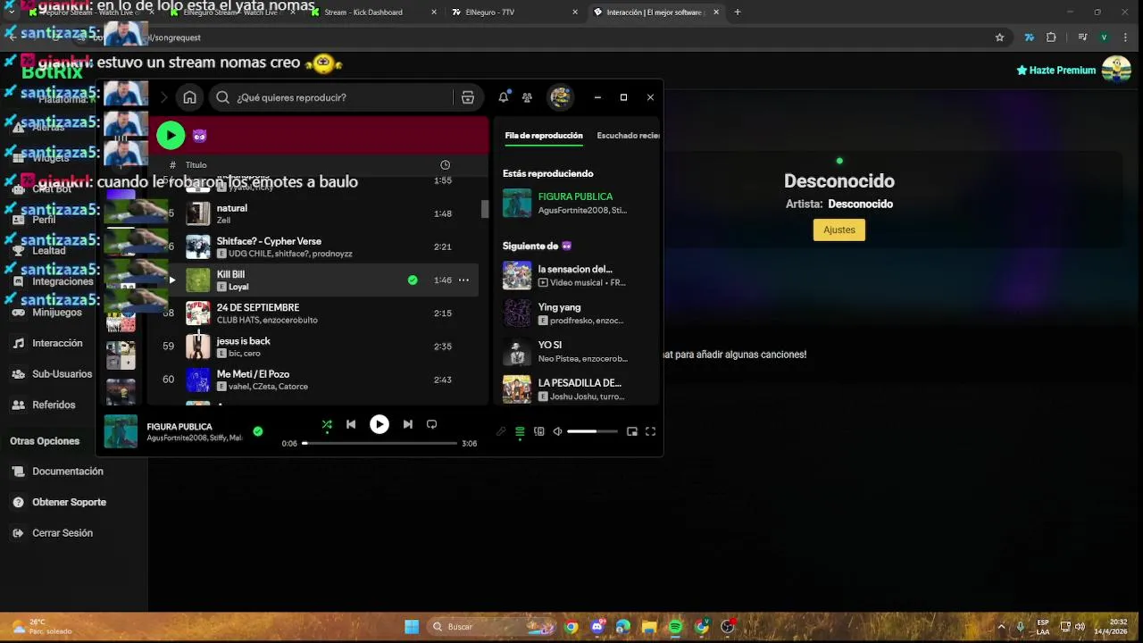
Task: Mute Spotify volume speaker icon
Action: click(x=558, y=431)
